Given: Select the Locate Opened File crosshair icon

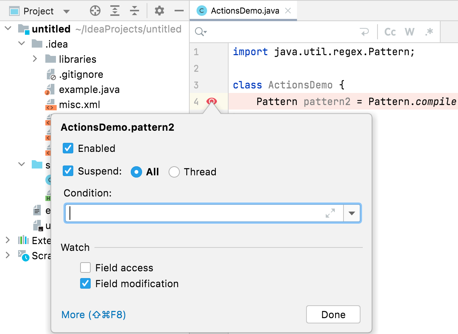Looking at the screenshot, I should tap(95, 11).
